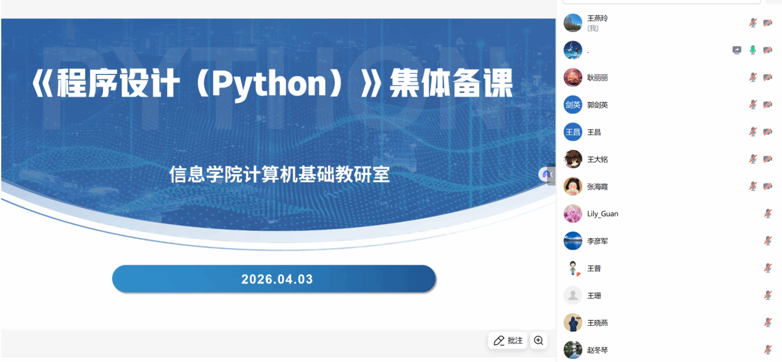Click 耿丽丽's muted microphone icon
This screenshot has height=362, width=782.
(752, 78)
